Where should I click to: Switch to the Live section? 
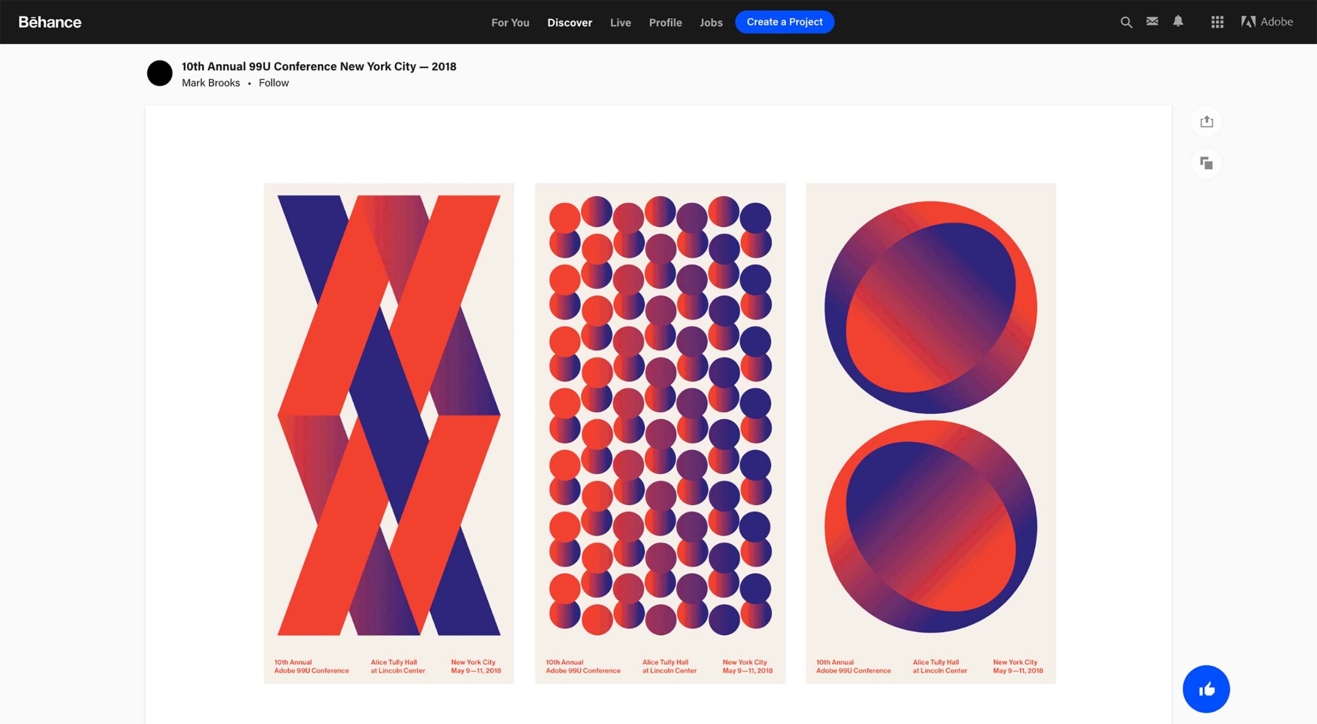click(620, 23)
